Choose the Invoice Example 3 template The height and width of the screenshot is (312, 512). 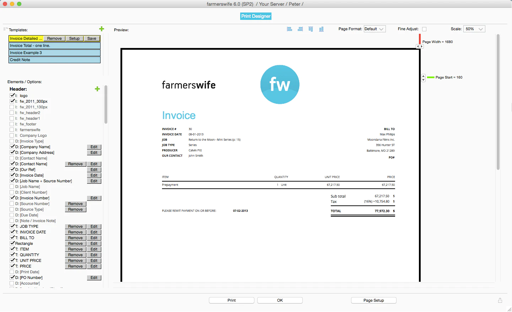click(54, 53)
